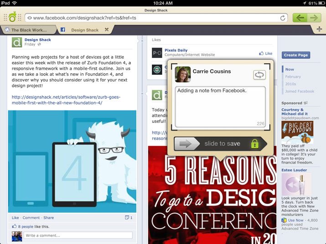Click the Facebook favicon on the tab
The image size is (326, 244).
(63, 30)
